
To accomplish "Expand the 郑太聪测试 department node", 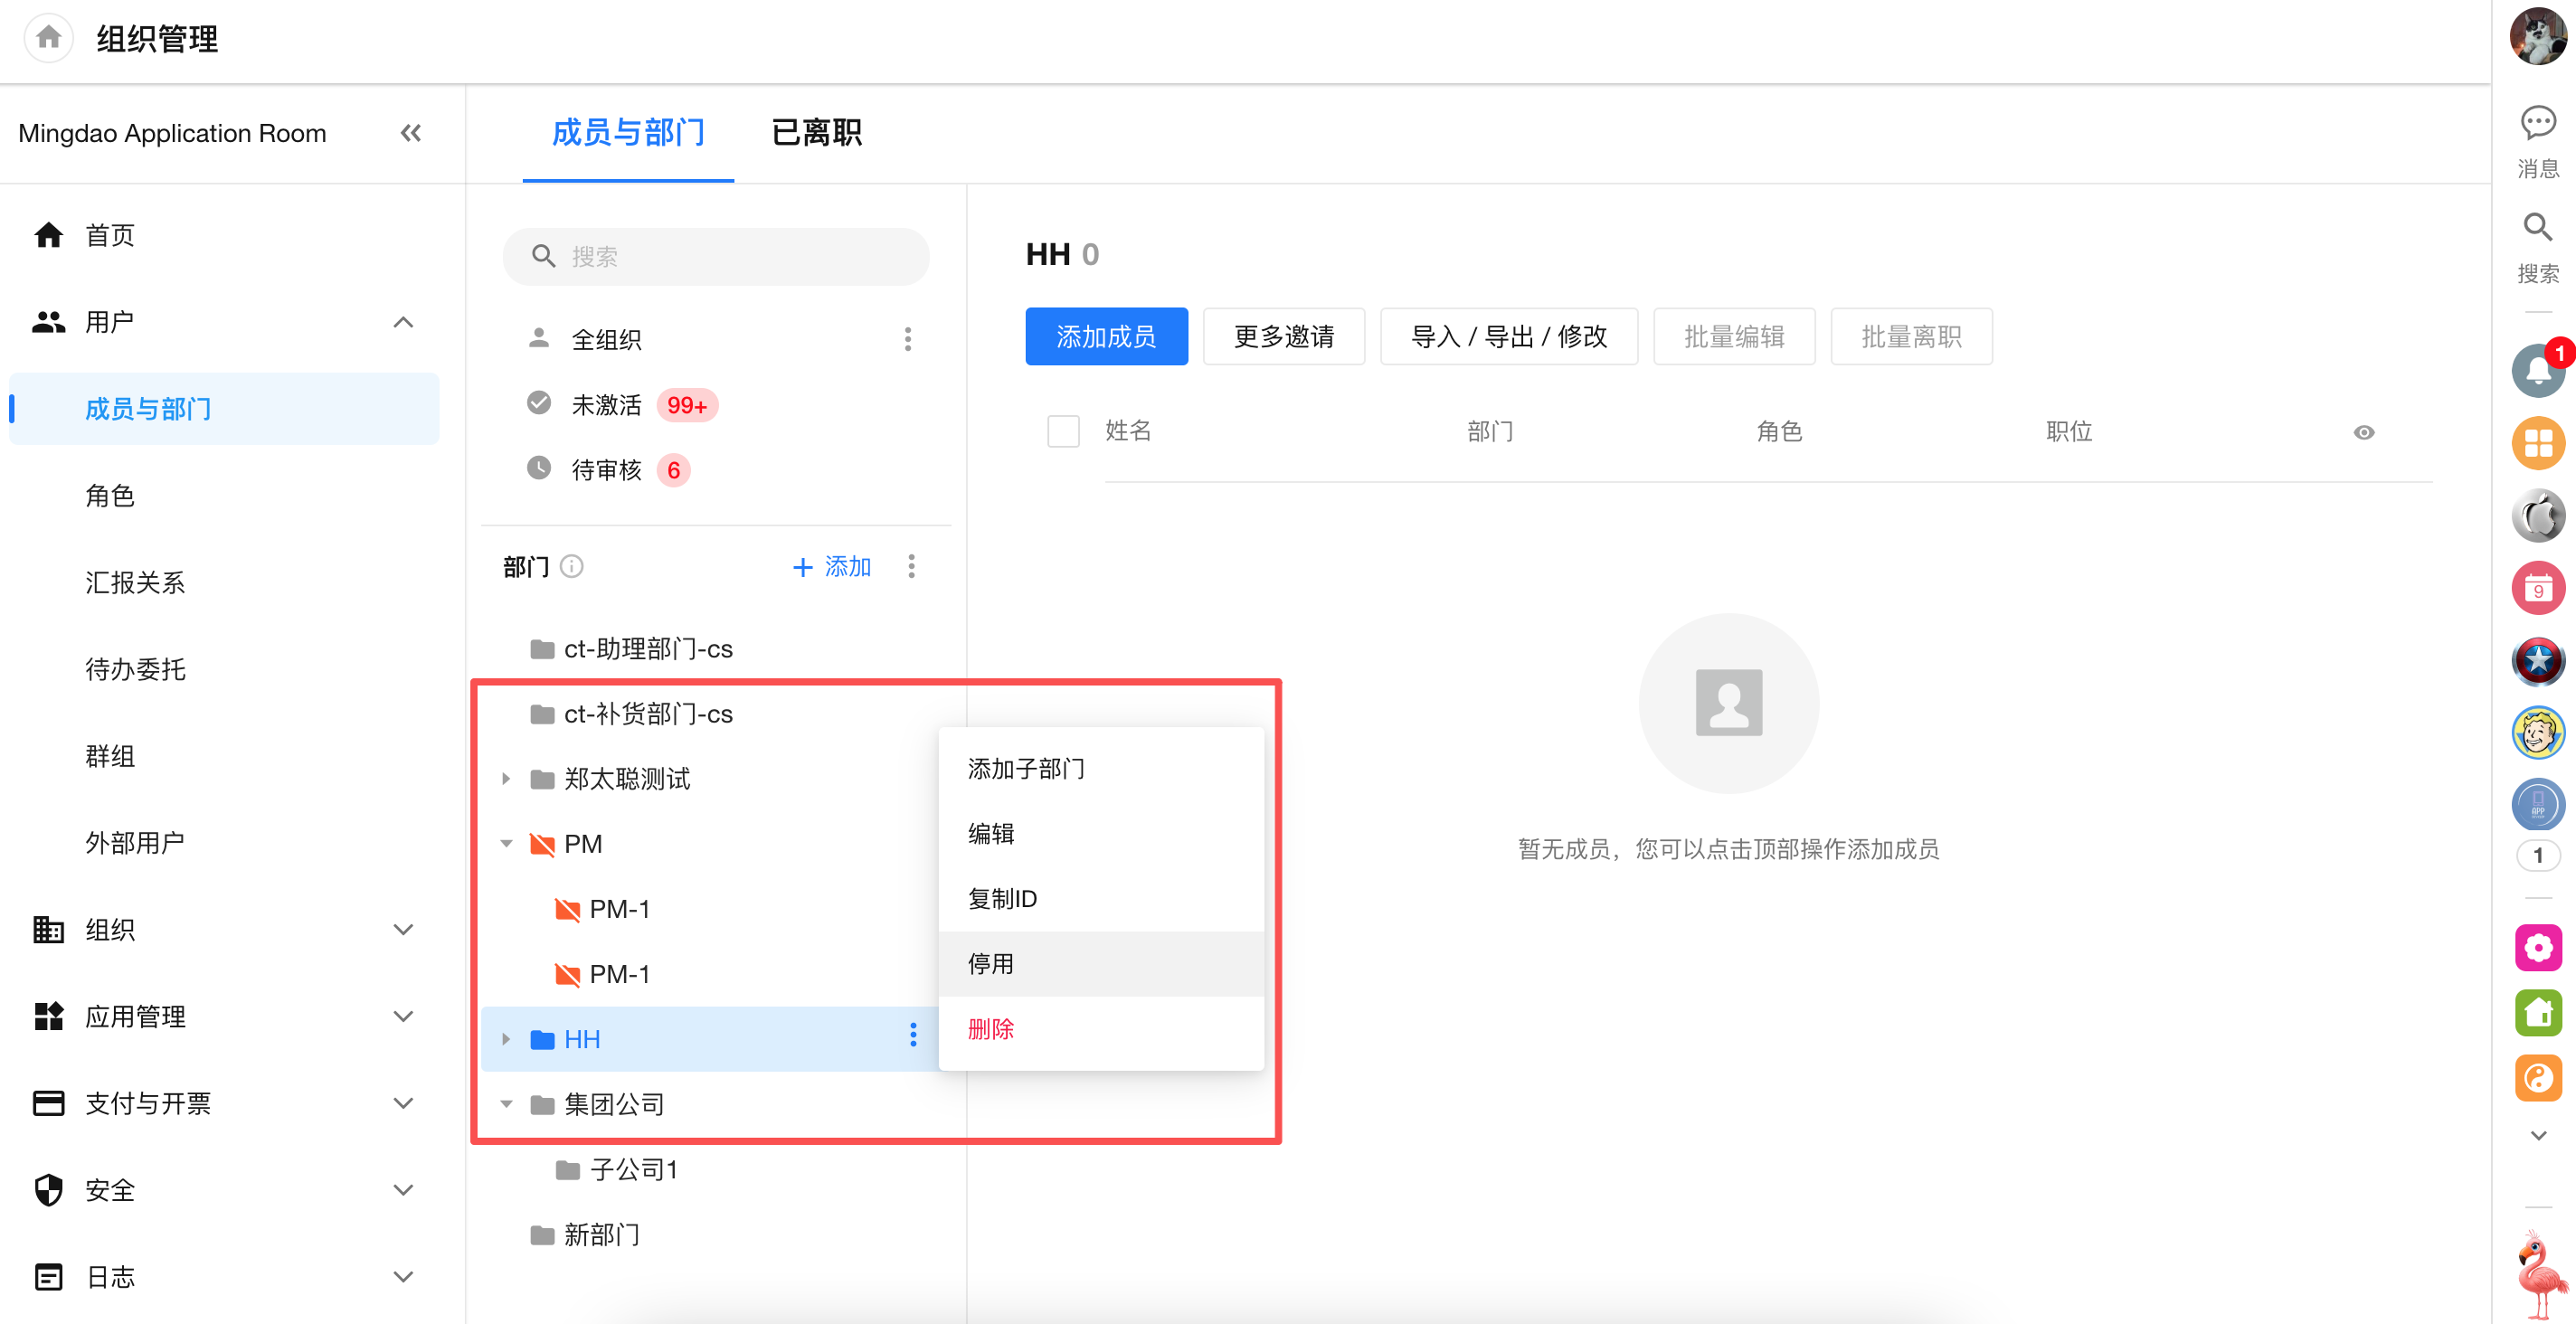I will coord(506,779).
